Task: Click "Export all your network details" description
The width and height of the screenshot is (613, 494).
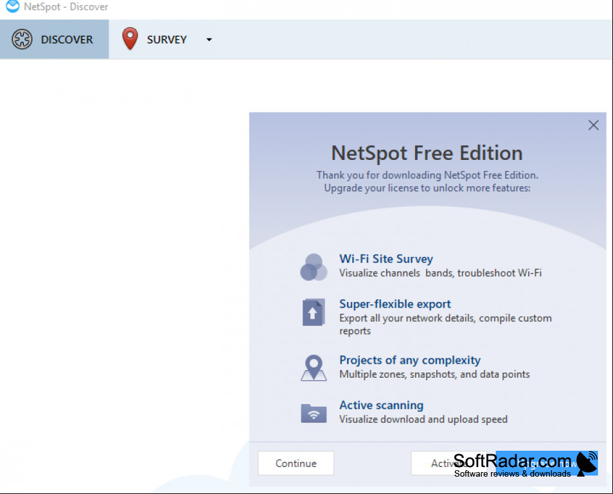Action: pos(446,324)
